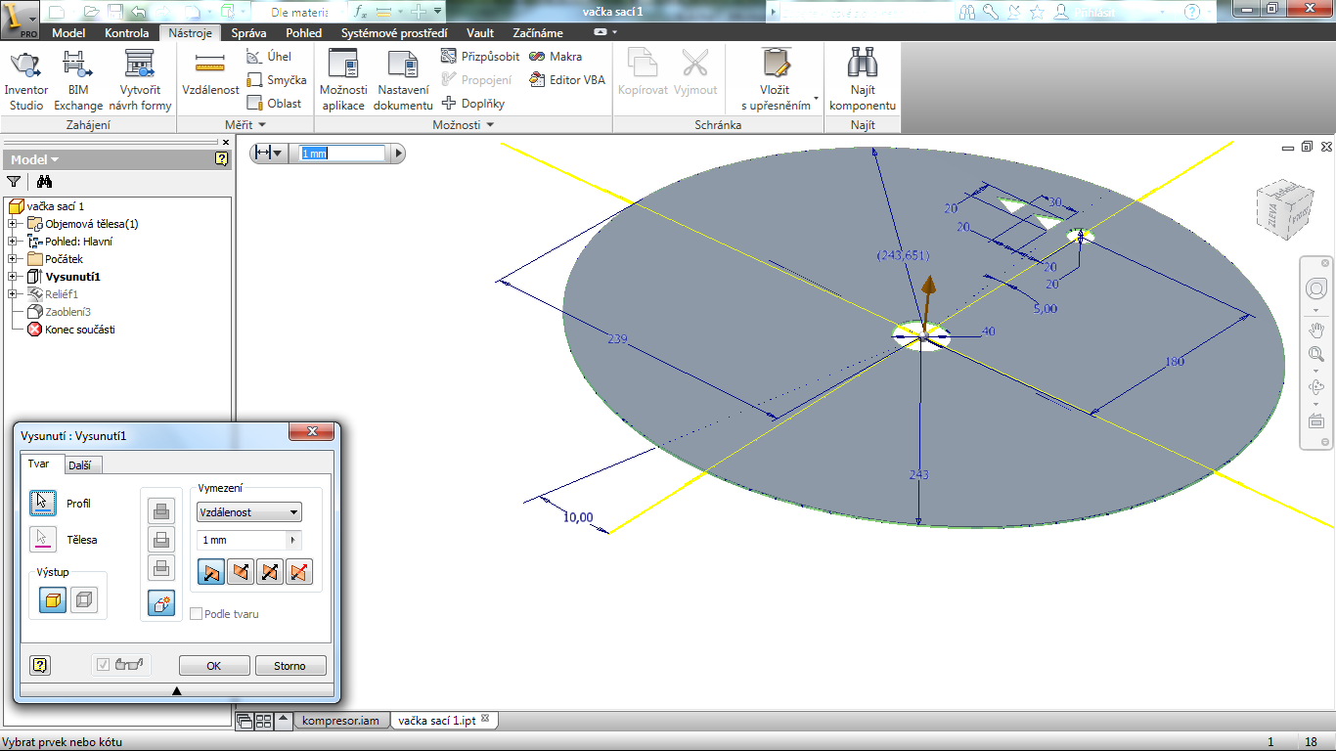
Task: Click Save disk icon in quick access toolbar
Action: click(x=114, y=12)
